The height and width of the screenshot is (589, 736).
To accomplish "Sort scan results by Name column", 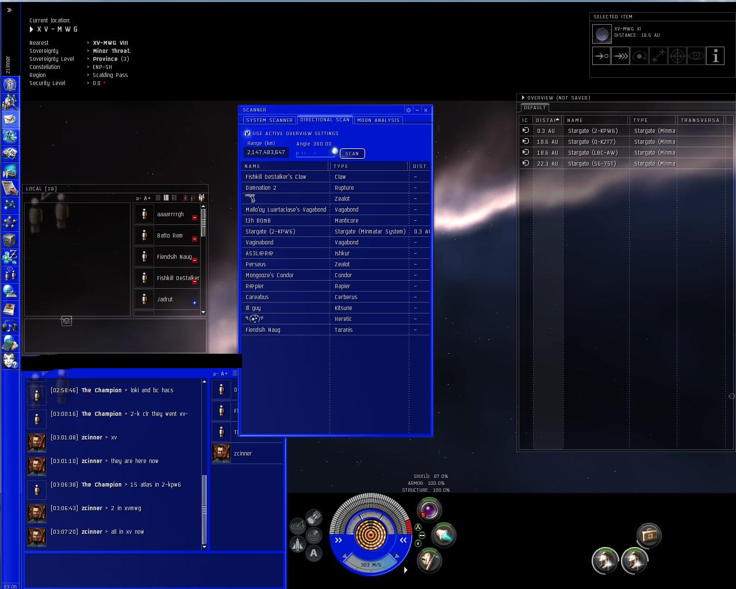I will 286,166.
